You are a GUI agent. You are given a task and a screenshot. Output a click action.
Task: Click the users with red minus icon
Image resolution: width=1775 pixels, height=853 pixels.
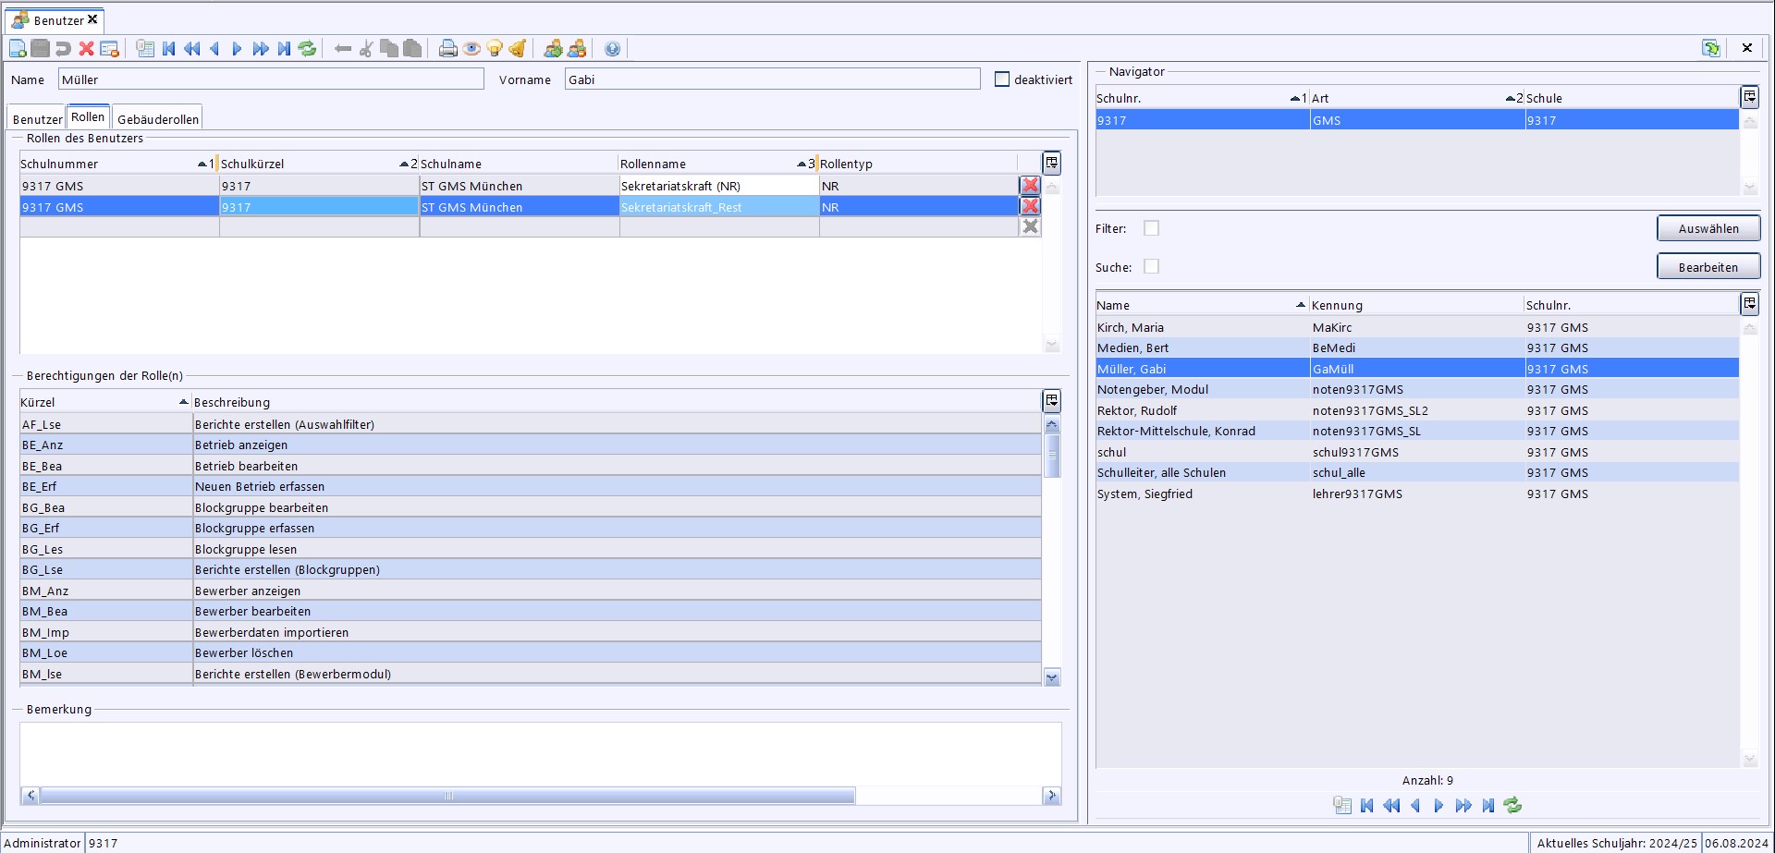point(577,49)
